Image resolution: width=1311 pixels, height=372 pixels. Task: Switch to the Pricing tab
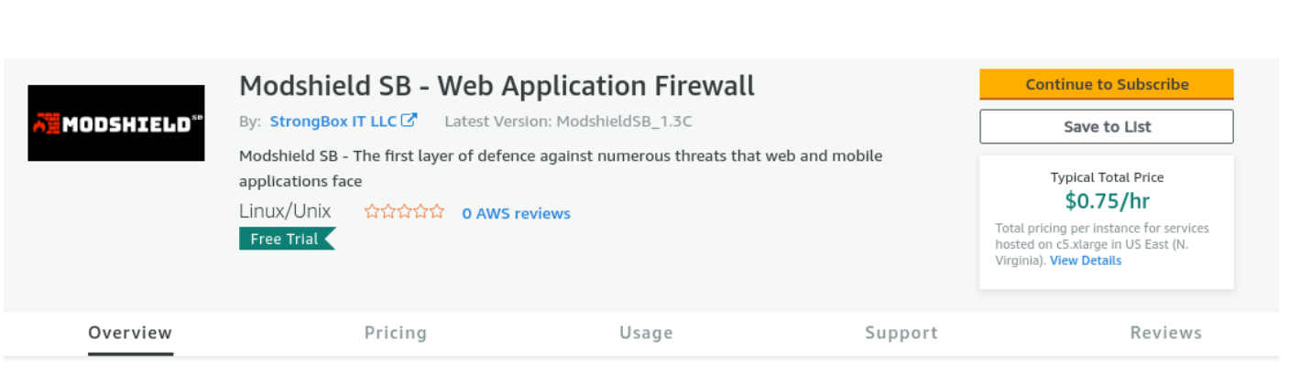point(396,333)
